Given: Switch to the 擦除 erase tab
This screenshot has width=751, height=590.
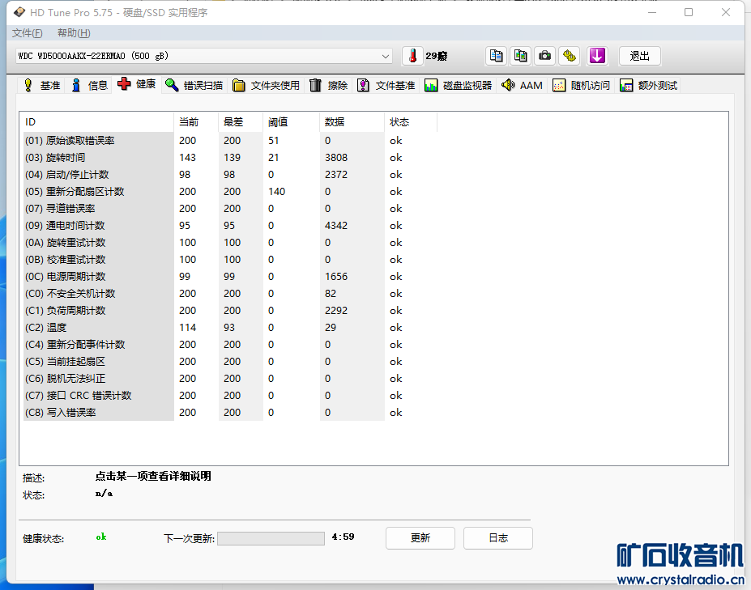Looking at the screenshot, I should coord(329,85).
